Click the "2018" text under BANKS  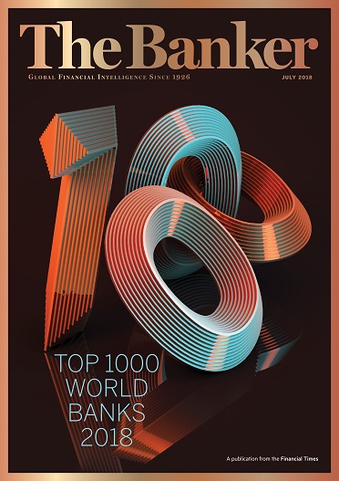click(x=107, y=436)
